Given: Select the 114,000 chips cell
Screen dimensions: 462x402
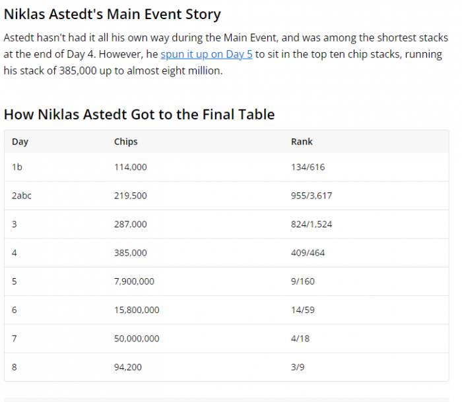Looking at the screenshot, I should click(x=131, y=167).
